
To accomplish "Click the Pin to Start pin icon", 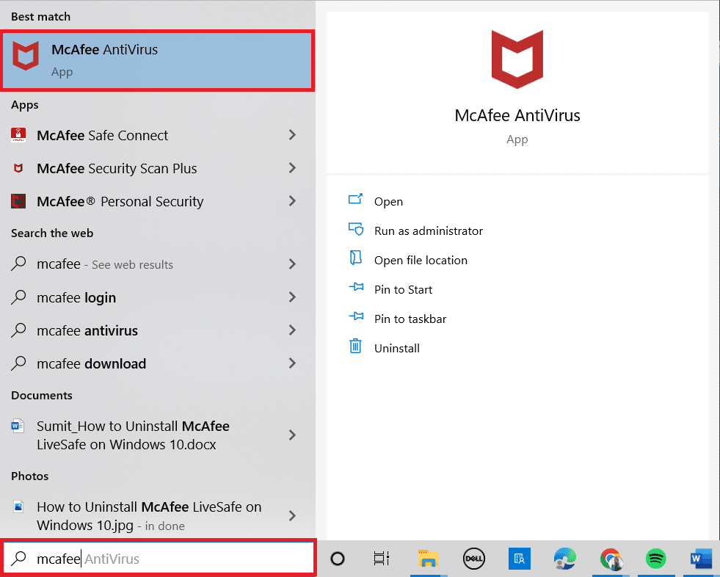I will (x=356, y=286).
